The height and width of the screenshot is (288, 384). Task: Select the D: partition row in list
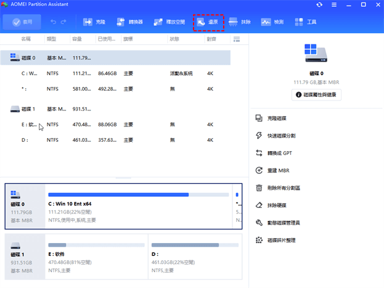115,140
